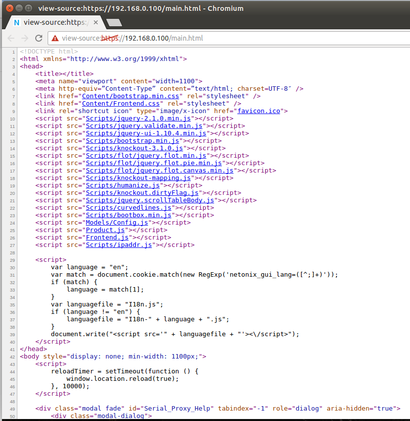This screenshot has width=410, height=421.
Task: Select the view-source:https tab
Action: (x=52, y=22)
